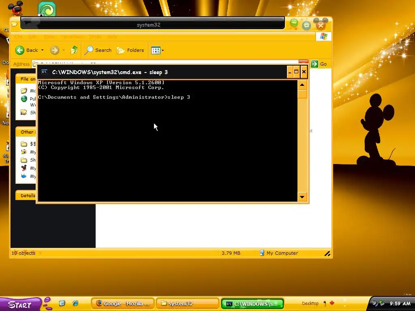Click the Microsoft Windows XP version line
The image size is (415, 311).
(x=101, y=83)
